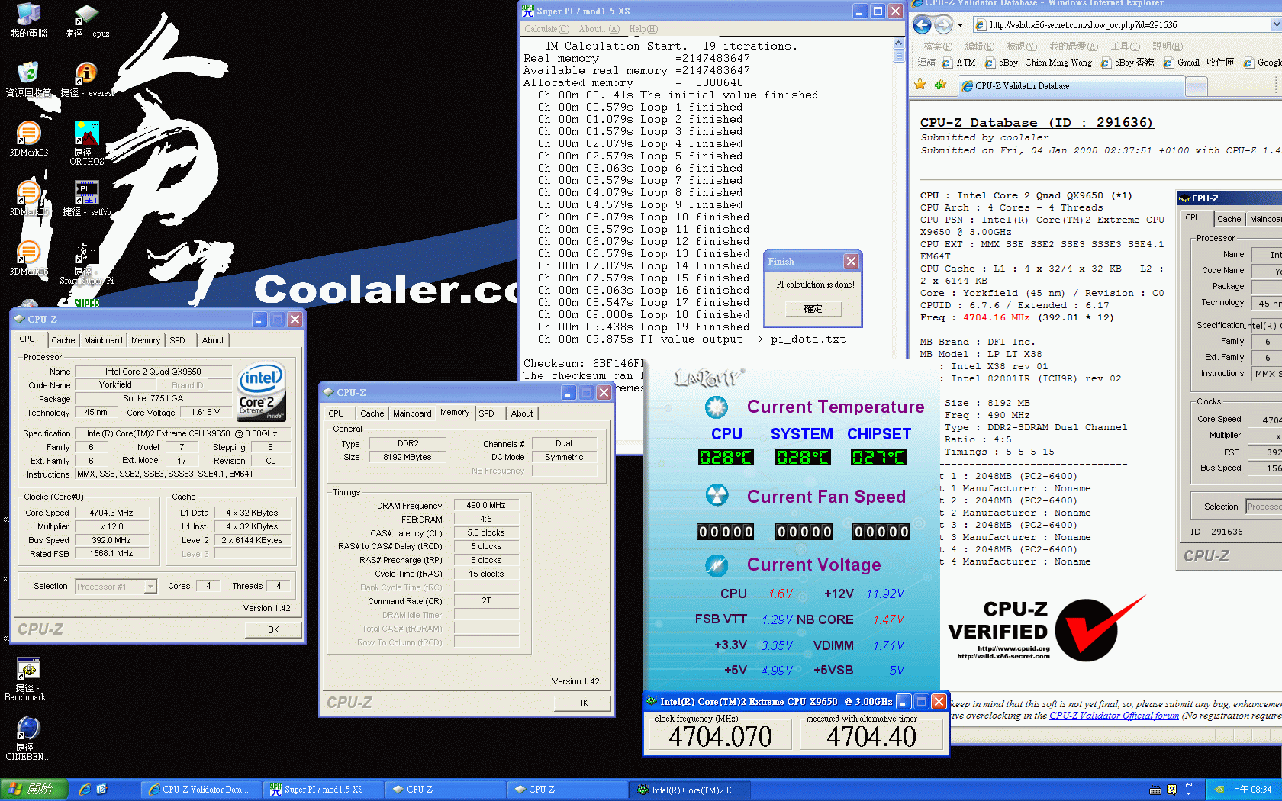Click the Current Temperature icon in LanParty monitor
This screenshot has width=1282, height=801.
(x=716, y=407)
